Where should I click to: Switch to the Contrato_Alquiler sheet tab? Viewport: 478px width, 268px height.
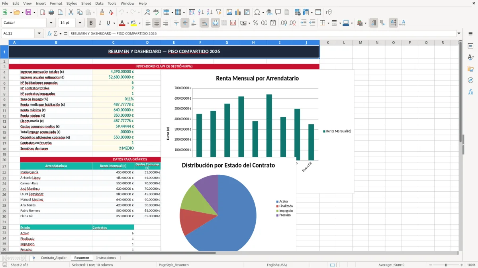(54, 258)
